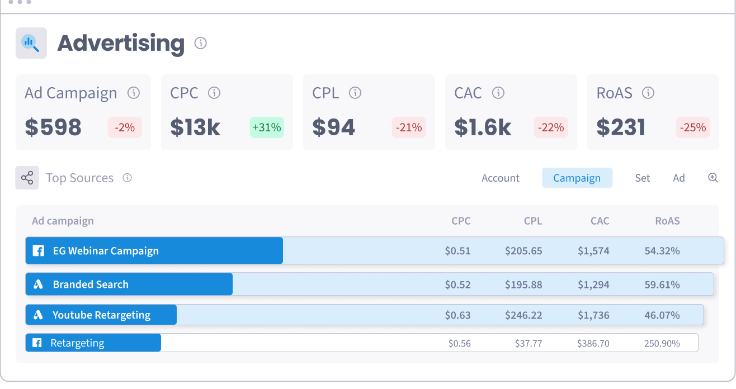Image resolution: width=736 pixels, height=389 pixels.
Task: Click the +31% badge on CPC card
Action: [x=267, y=127]
